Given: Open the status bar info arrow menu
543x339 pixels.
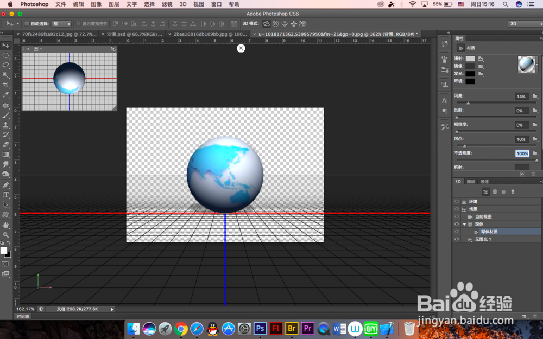Looking at the screenshot, I should (x=112, y=309).
